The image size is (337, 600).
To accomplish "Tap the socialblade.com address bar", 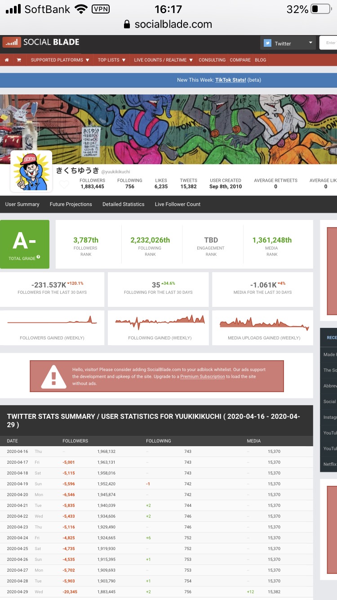I will (x=168, y=24).
